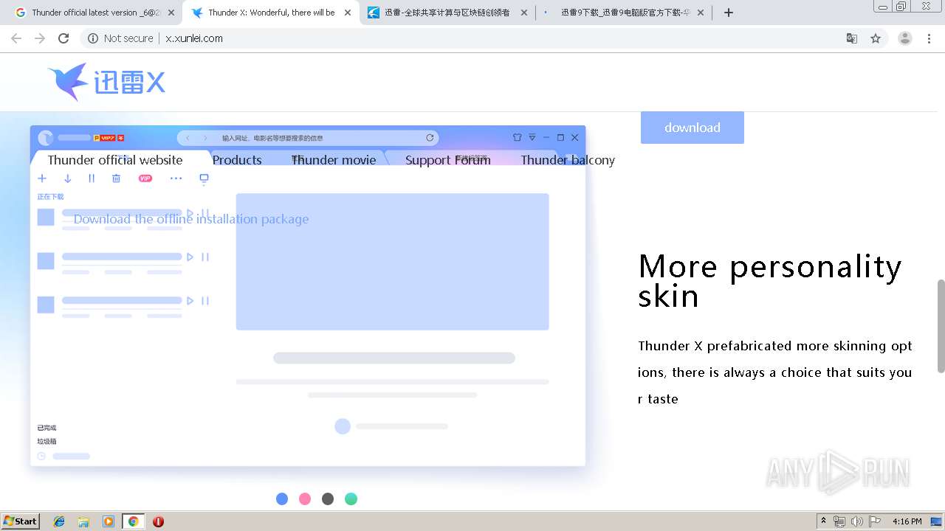Click the browser back arrow
This screenshot has height=531, width=945.
tap(16, 38)
